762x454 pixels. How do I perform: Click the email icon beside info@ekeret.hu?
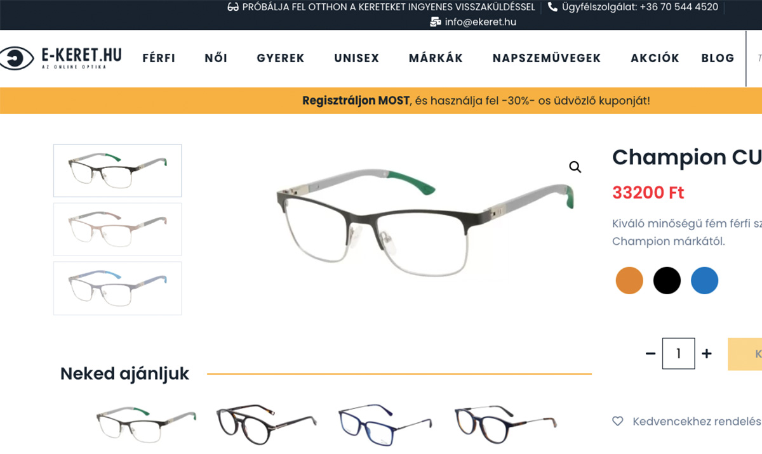pyautogui.click(x=435, y=22)
